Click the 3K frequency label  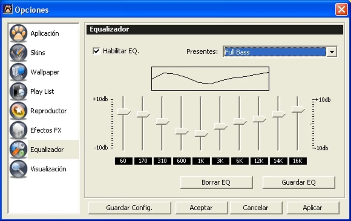[x=221, y=161]
